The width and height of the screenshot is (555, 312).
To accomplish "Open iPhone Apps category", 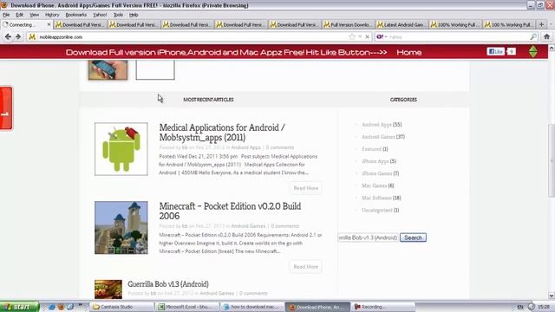I will coord(375,161).
